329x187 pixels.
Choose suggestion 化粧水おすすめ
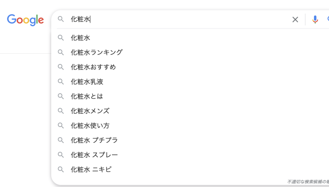[x=190, y=67]
